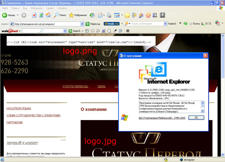Click the Переход go button

(x=93, y=24)
